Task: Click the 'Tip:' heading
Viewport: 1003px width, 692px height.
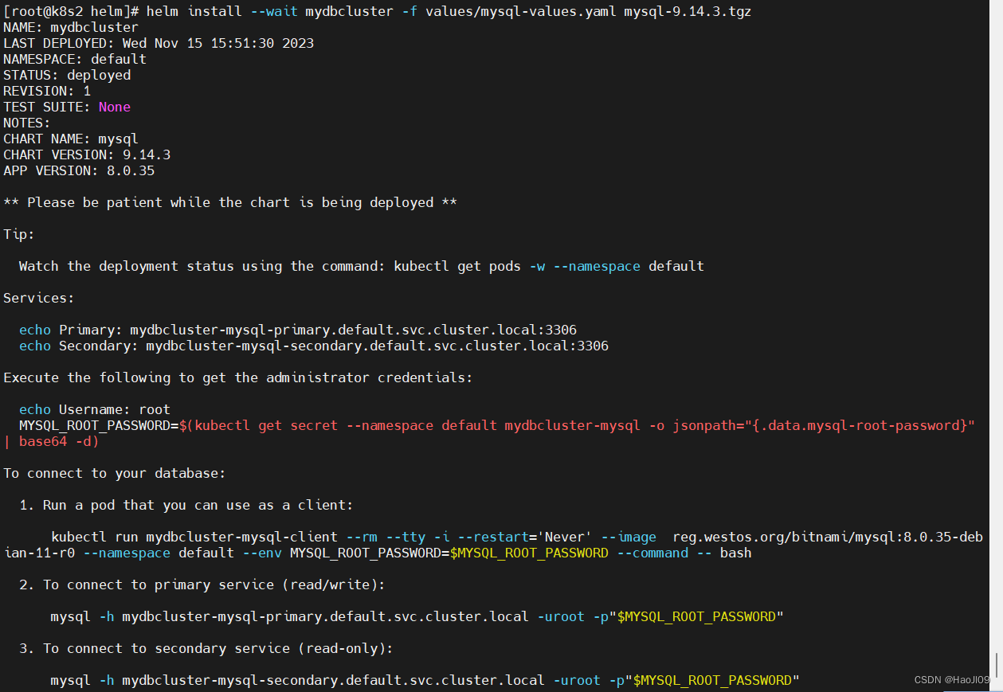Action: [x=19, y=234]
